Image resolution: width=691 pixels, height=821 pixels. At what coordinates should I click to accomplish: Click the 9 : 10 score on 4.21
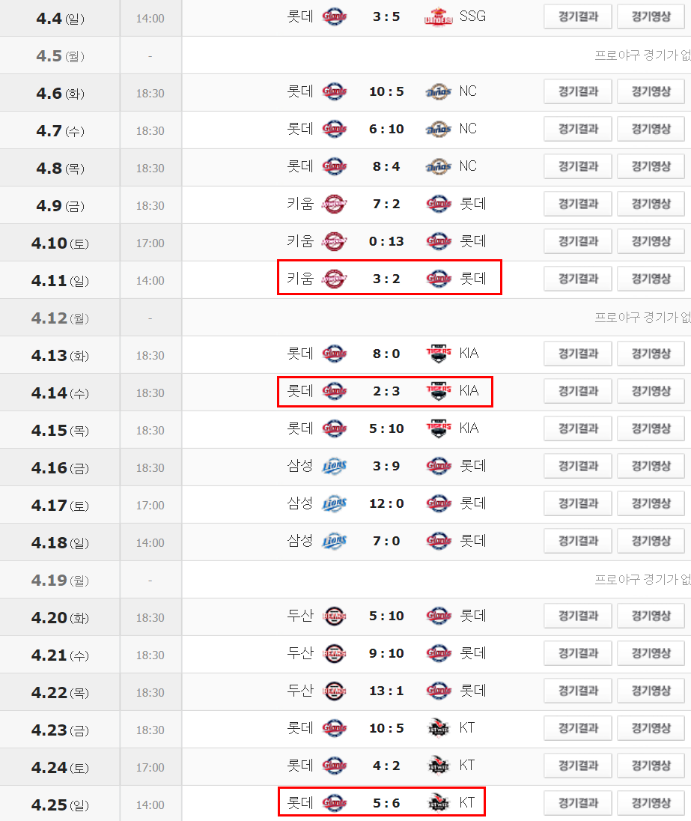click(386, 653)
